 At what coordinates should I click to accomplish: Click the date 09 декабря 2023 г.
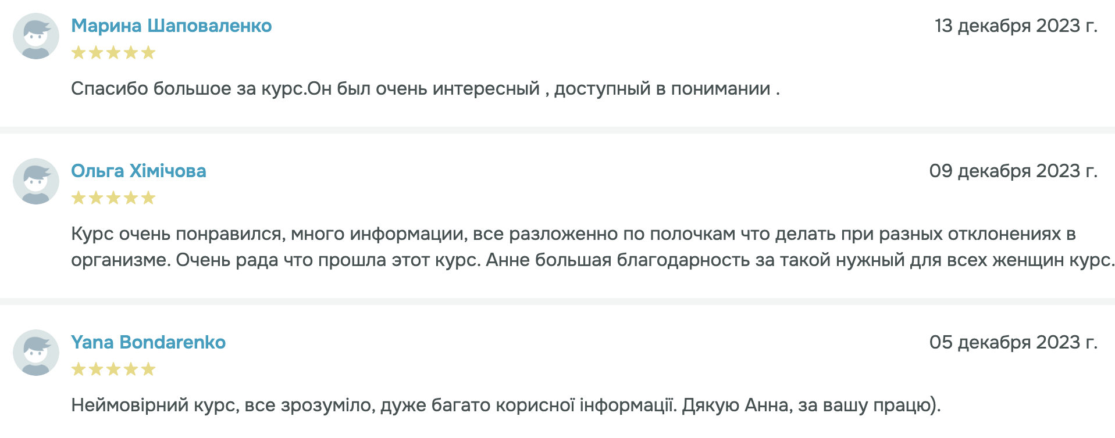click(1013, 171)
